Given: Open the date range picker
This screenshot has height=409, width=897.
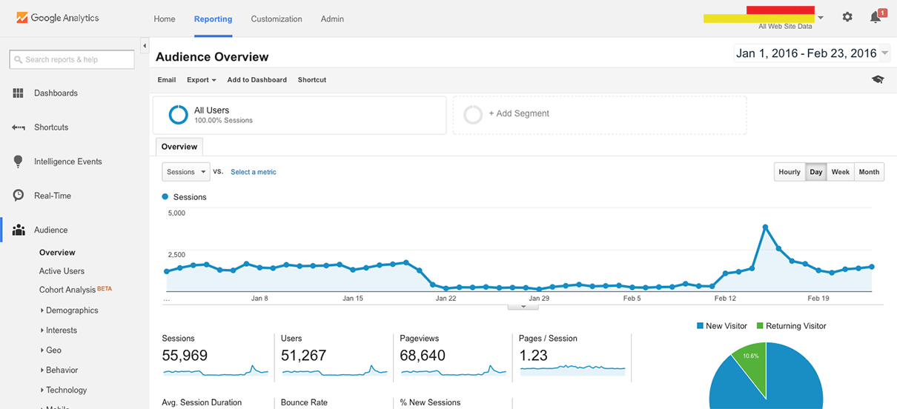Looking at the screenshot, I should tap(812, 53).
